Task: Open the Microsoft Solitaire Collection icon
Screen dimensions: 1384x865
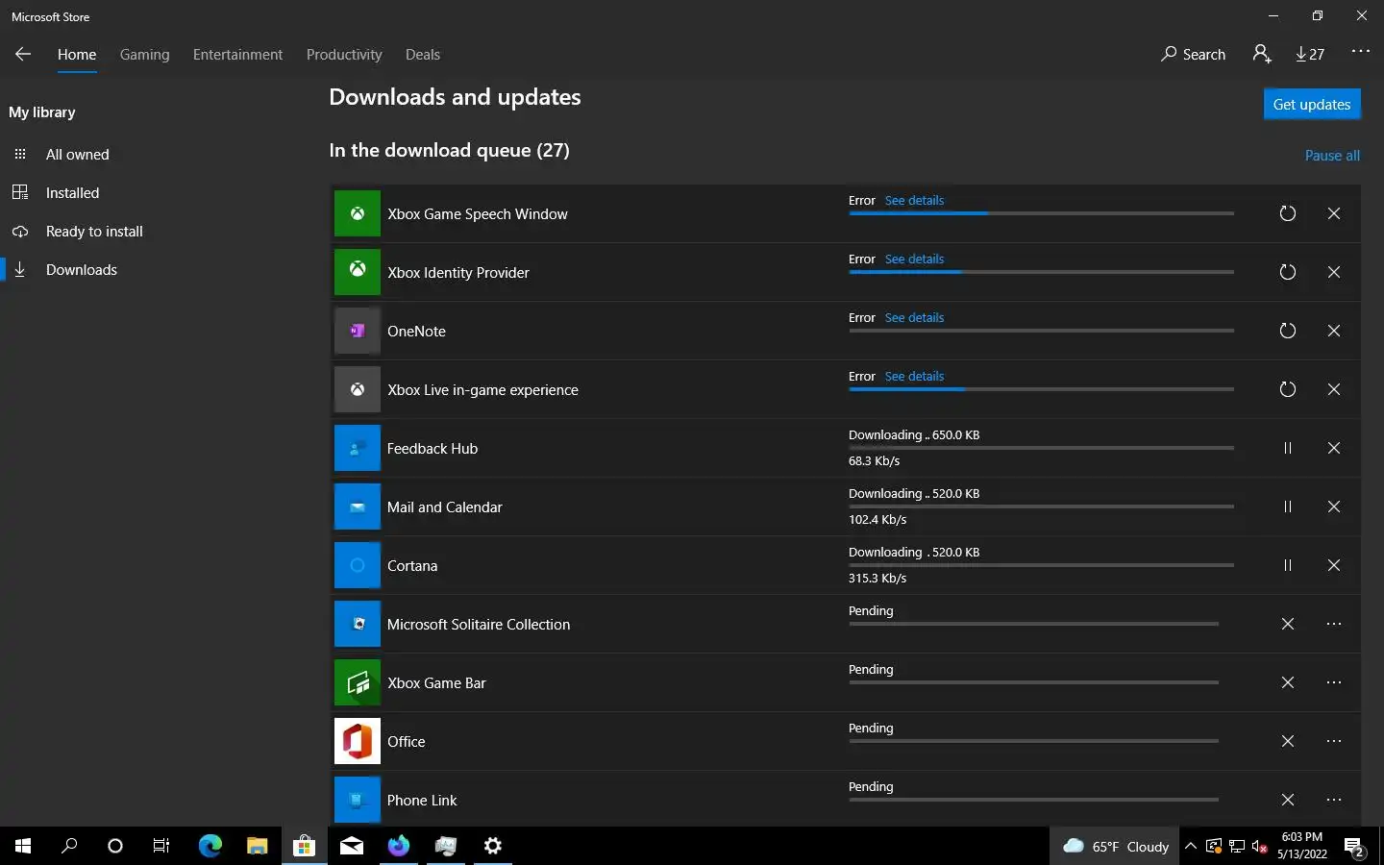Action: [358, 624]
